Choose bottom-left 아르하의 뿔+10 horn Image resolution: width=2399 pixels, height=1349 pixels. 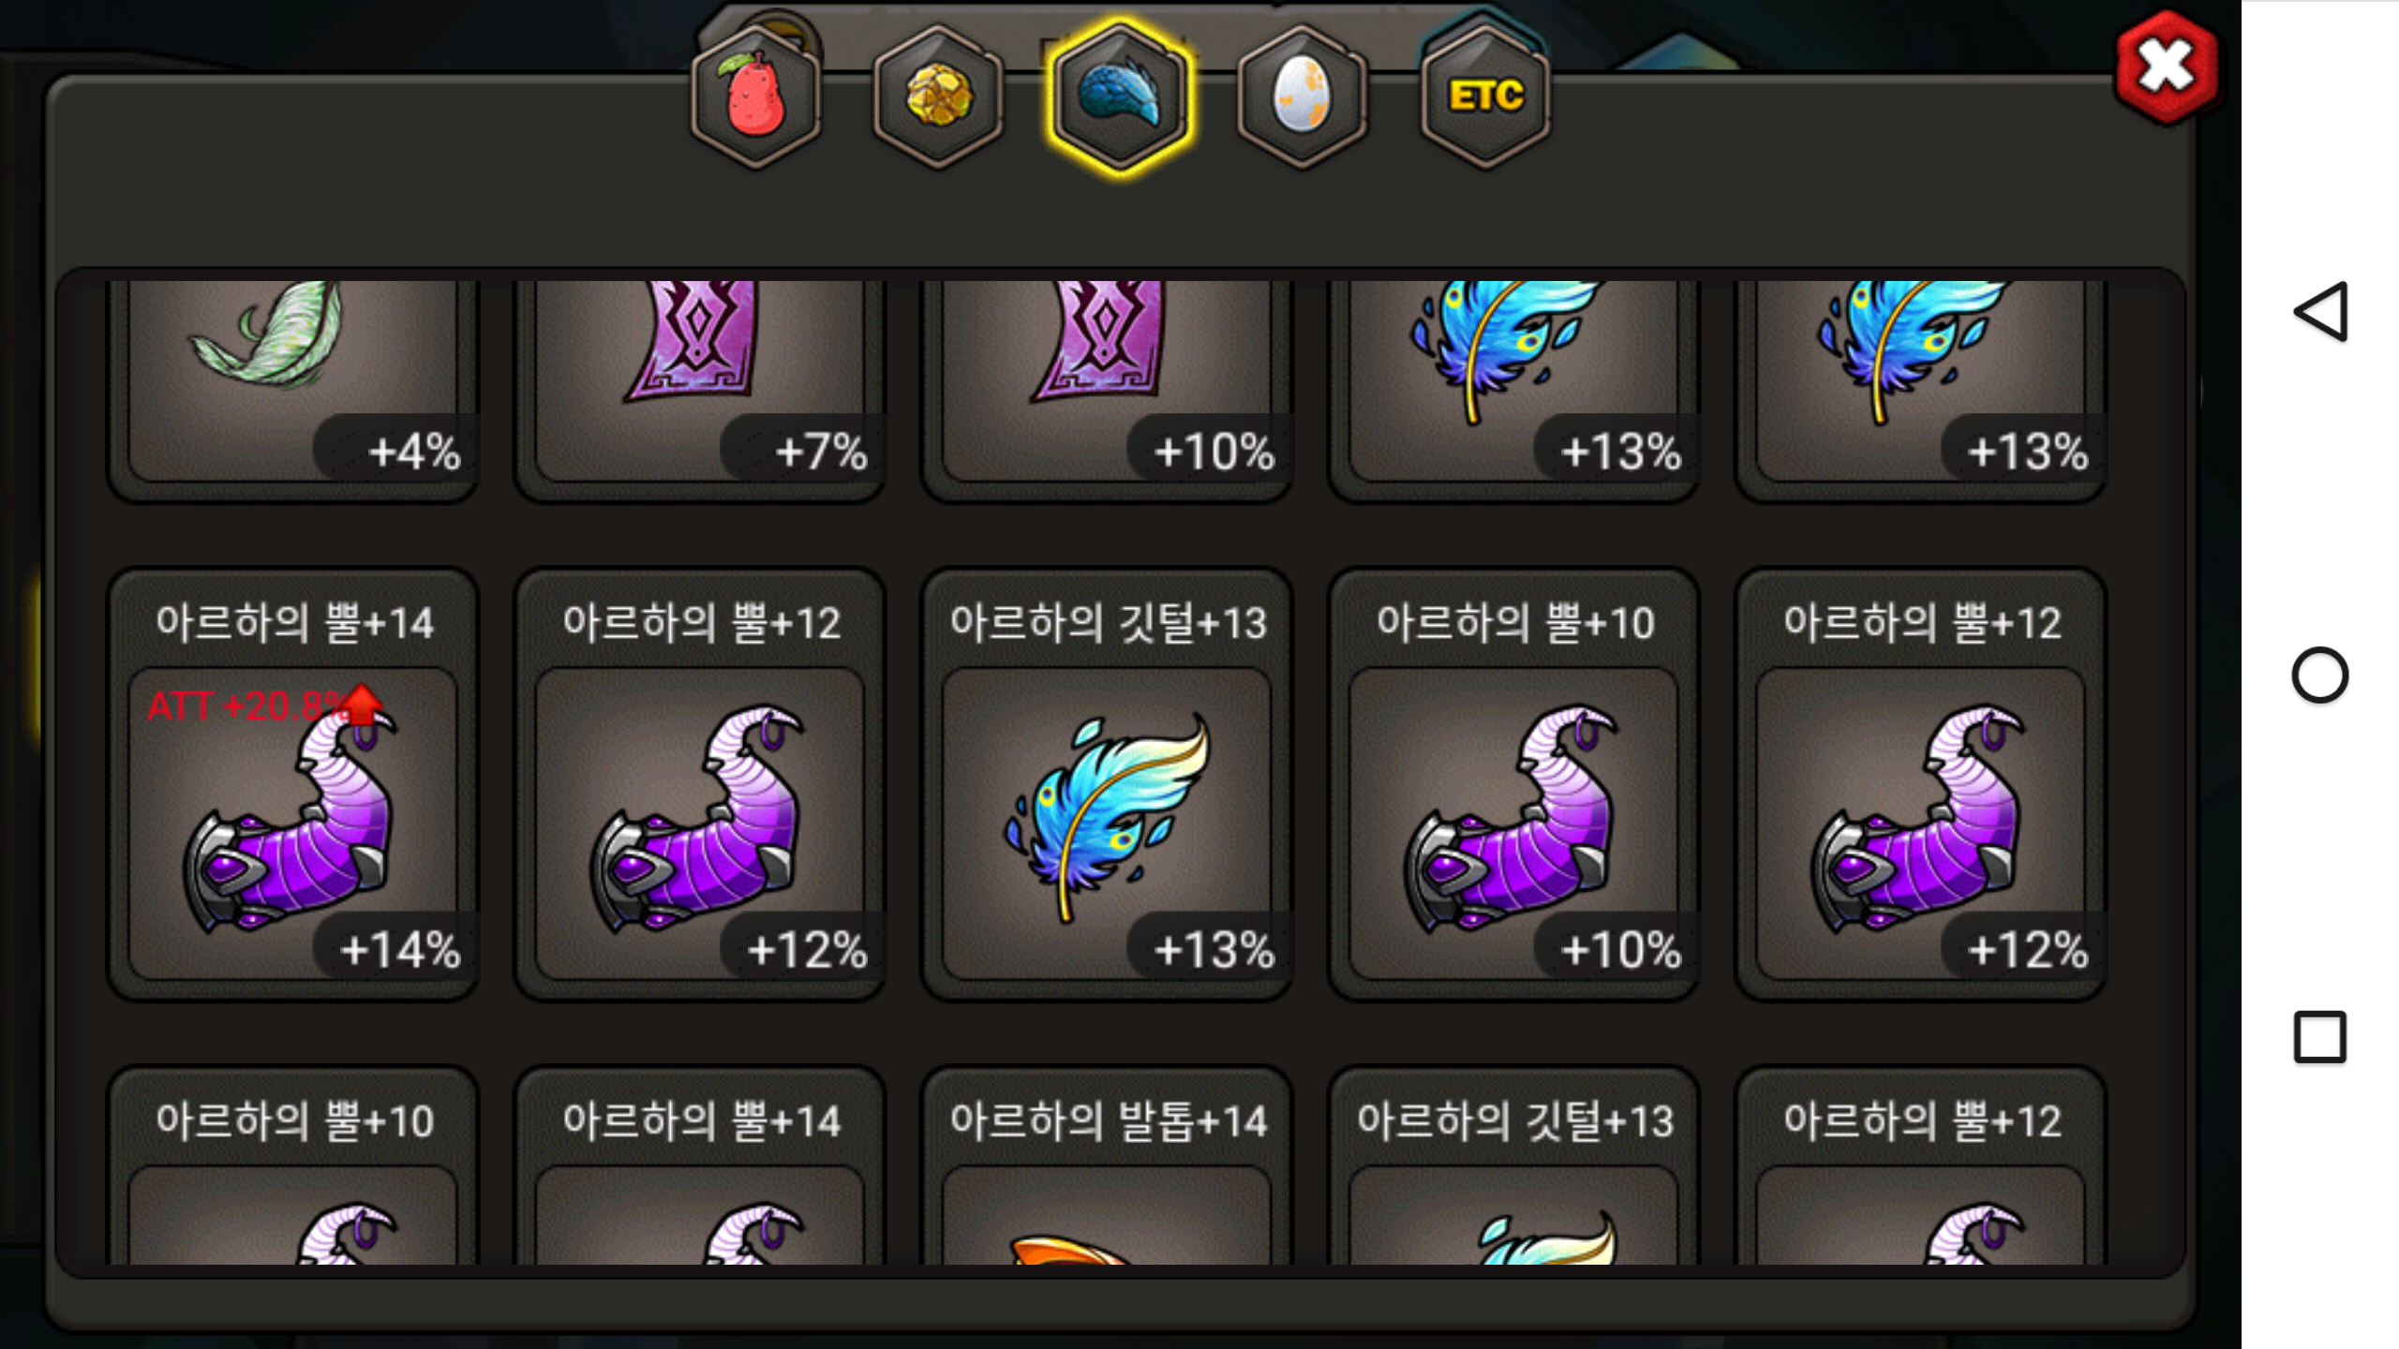(x=293, y=1166)
